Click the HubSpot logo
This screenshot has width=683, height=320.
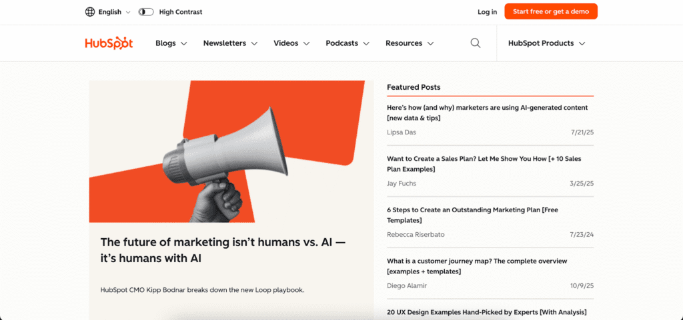coord(109,43)
